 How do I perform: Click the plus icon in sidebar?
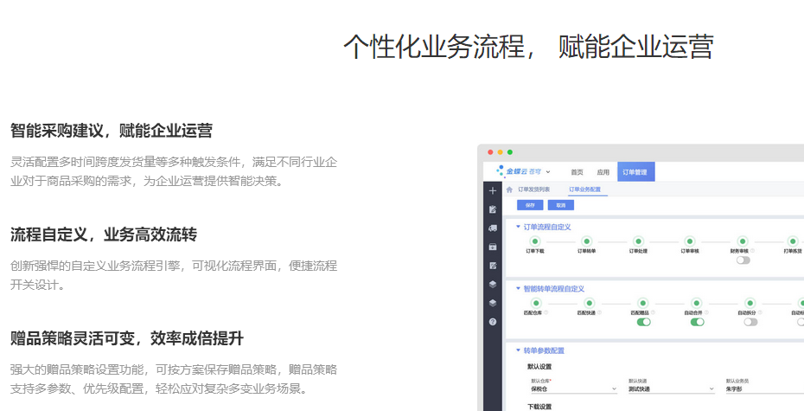click(493, 190)
